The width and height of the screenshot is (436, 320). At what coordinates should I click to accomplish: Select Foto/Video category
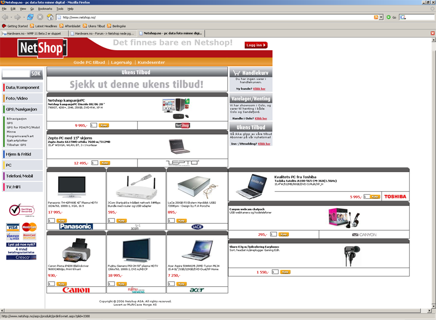click(x=22, y=98)
